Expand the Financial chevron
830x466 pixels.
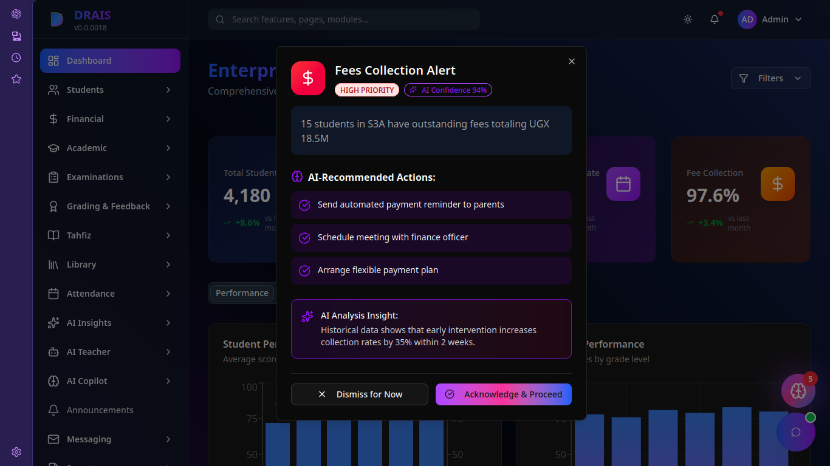point(168,119)
